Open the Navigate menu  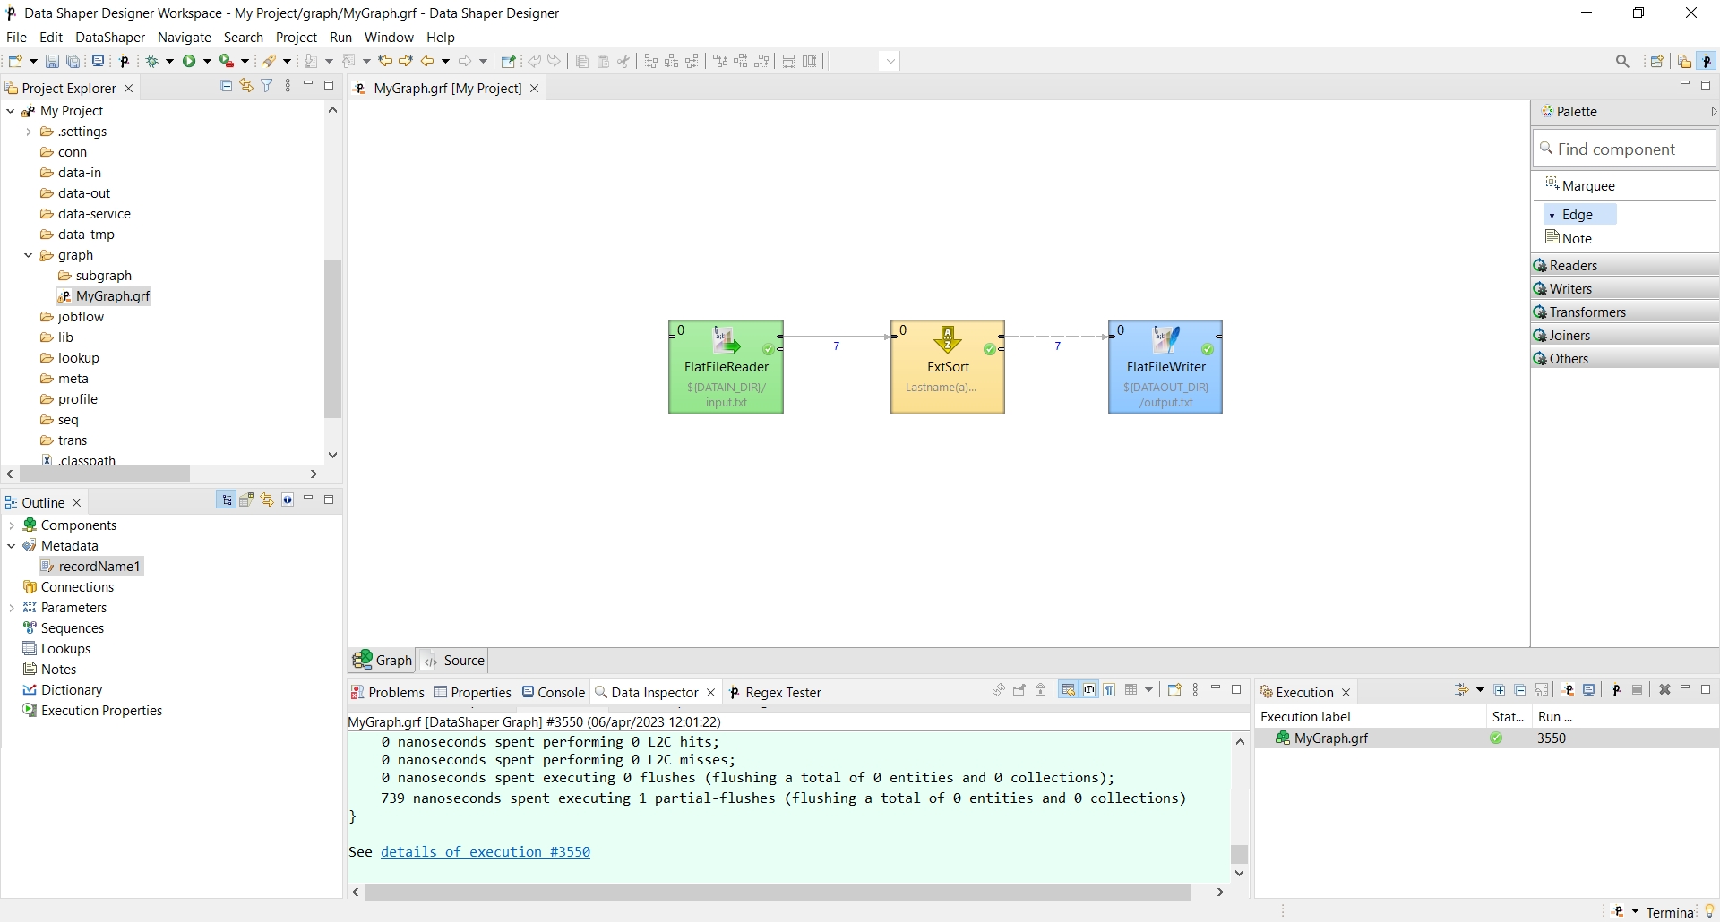click(185, 38)
